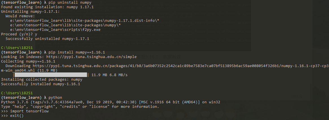Viewport: 329px width, 120px height.
Task: Click the Type "help", "copyright" info line
Action: (x=80, y=106)
